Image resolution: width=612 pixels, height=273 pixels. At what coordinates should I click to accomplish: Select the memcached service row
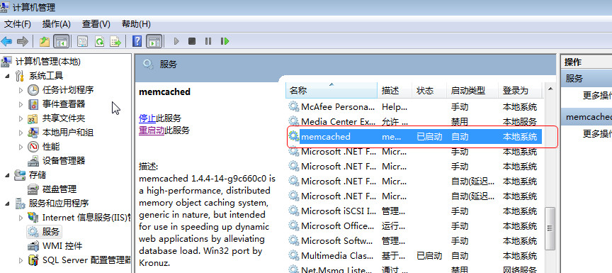pos(415,137)
